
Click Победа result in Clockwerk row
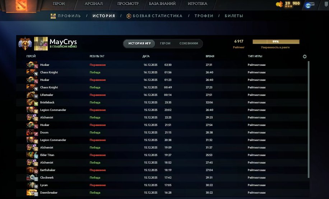95,178
